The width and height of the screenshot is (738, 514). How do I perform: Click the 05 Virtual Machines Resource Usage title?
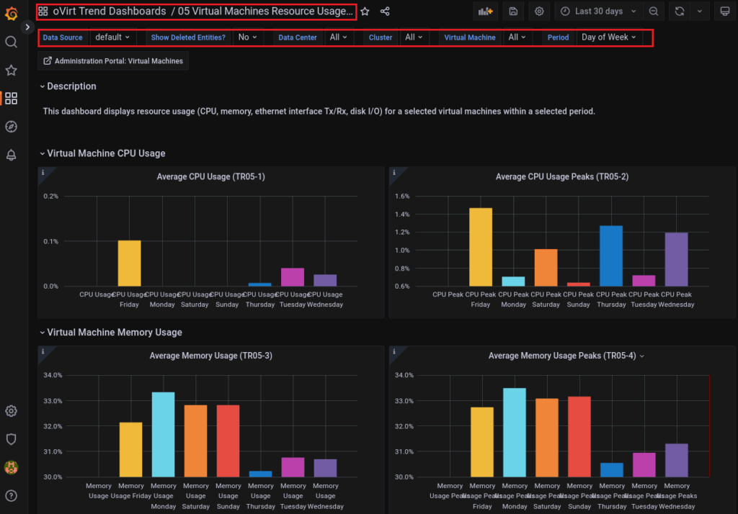265,12
